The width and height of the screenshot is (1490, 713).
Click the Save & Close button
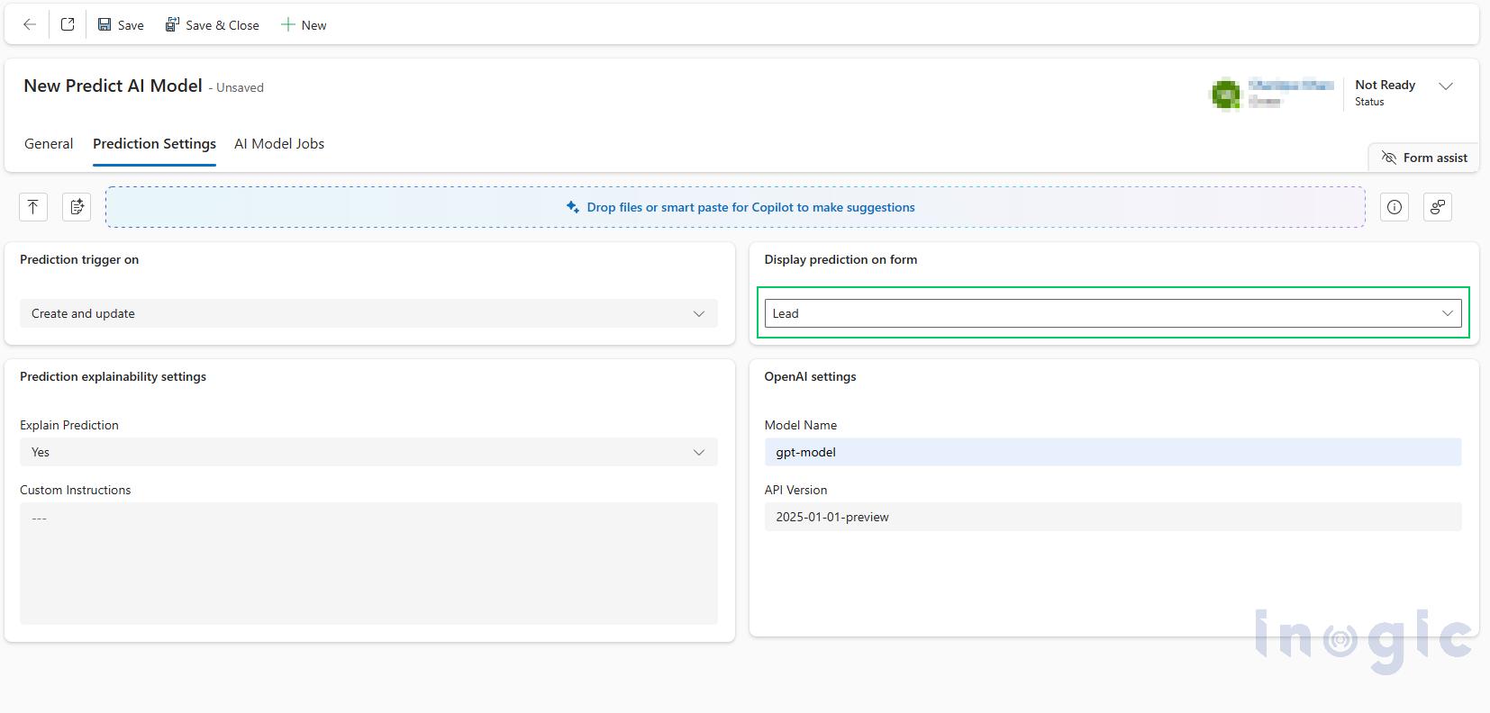click(212, 25)
